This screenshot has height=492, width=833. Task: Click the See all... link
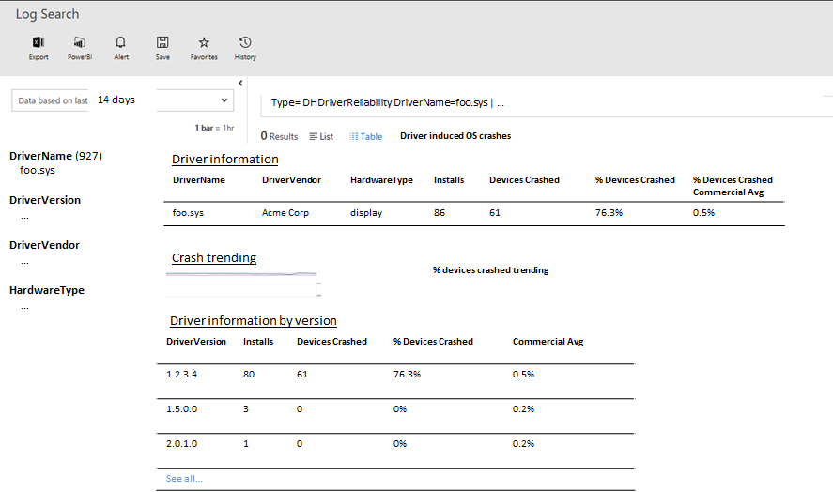(184, 479)
